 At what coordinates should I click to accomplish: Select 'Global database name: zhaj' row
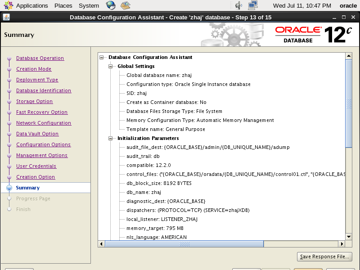tap(159, 75)
